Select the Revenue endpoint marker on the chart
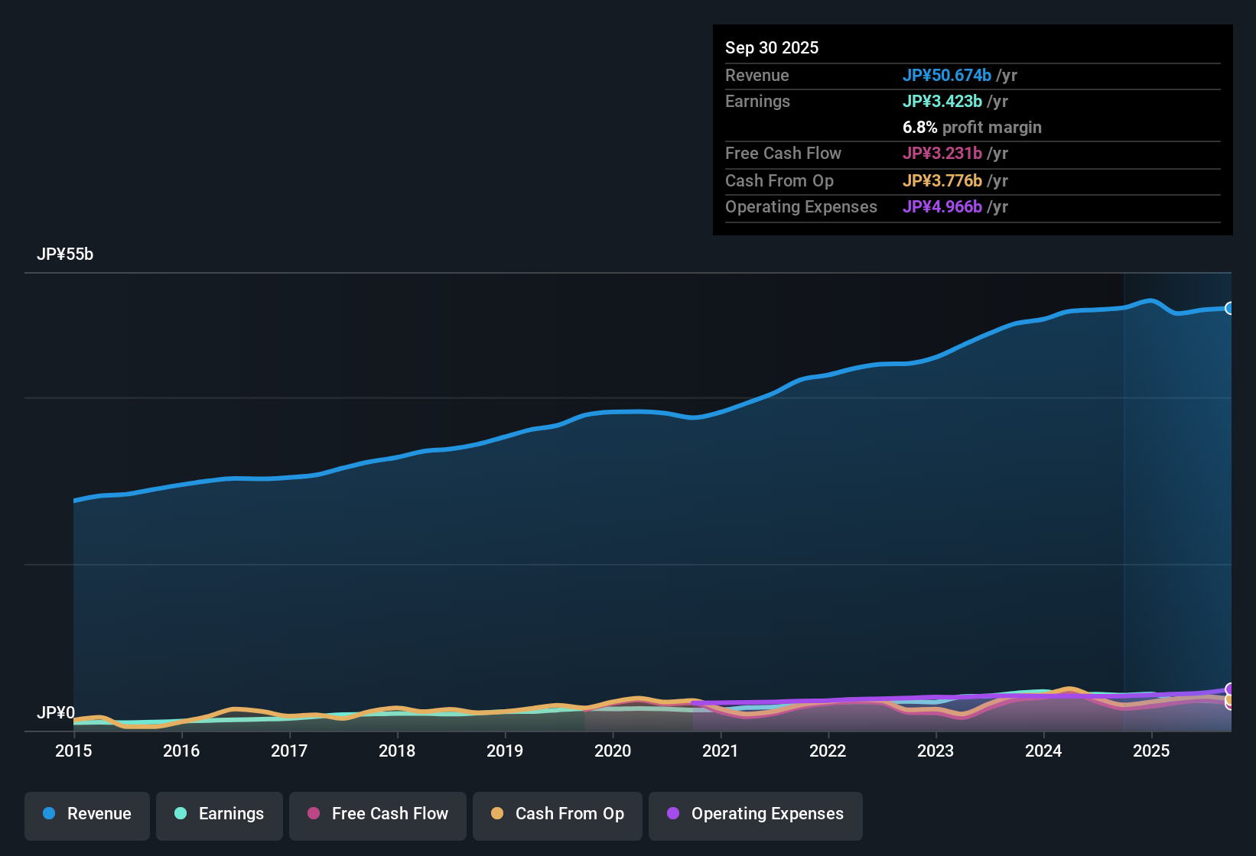The image size is (1256, 856). [x=1230, y=308]
